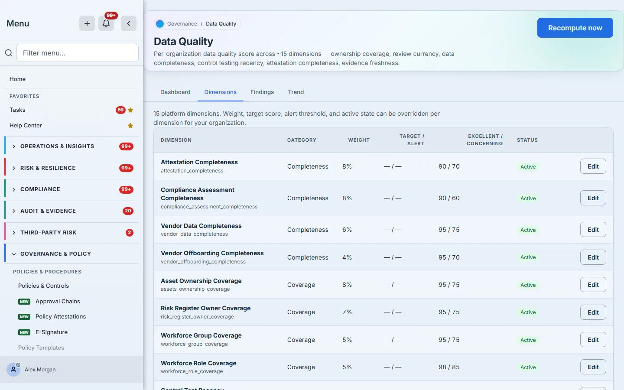The width and height of the screenshot is (624, 390).
Task: Click the 99+ badge on Compliance
Action: pyautogui.click(x=126, y=189)
